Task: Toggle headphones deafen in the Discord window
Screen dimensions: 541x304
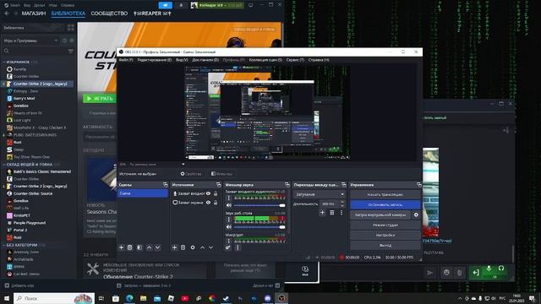Action: coord(501,269)
